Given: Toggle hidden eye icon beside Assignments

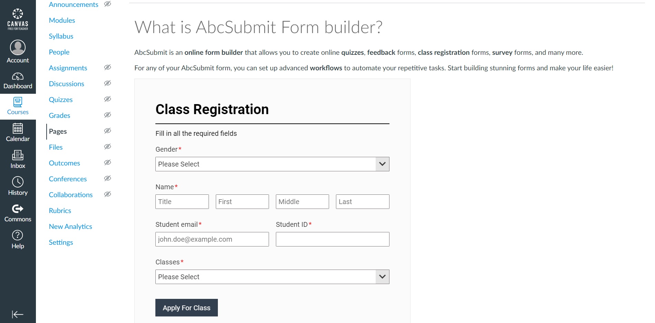Looking at the screenshot, I should click(x=108, y=67).
